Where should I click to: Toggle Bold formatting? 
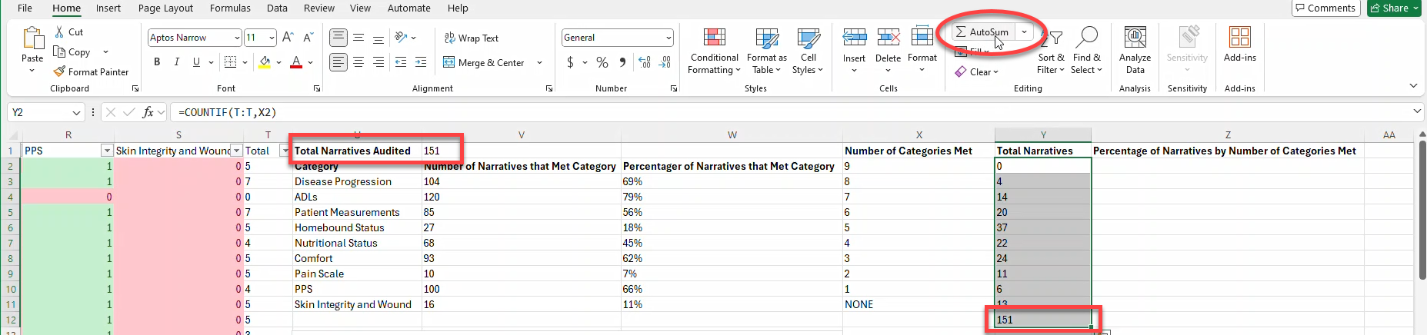157,62
